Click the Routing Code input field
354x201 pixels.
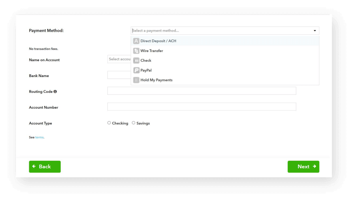(201, 91)
